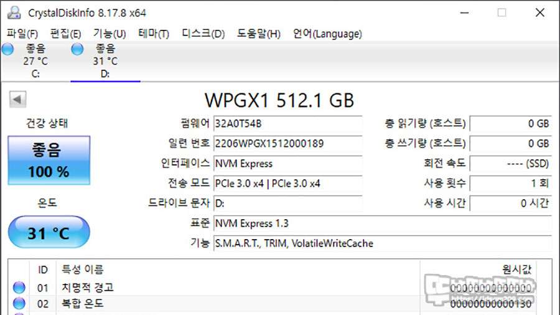Click the rotation speed field ---- (SSD)
Screen dimensions: 560x315
pos(511,164)
